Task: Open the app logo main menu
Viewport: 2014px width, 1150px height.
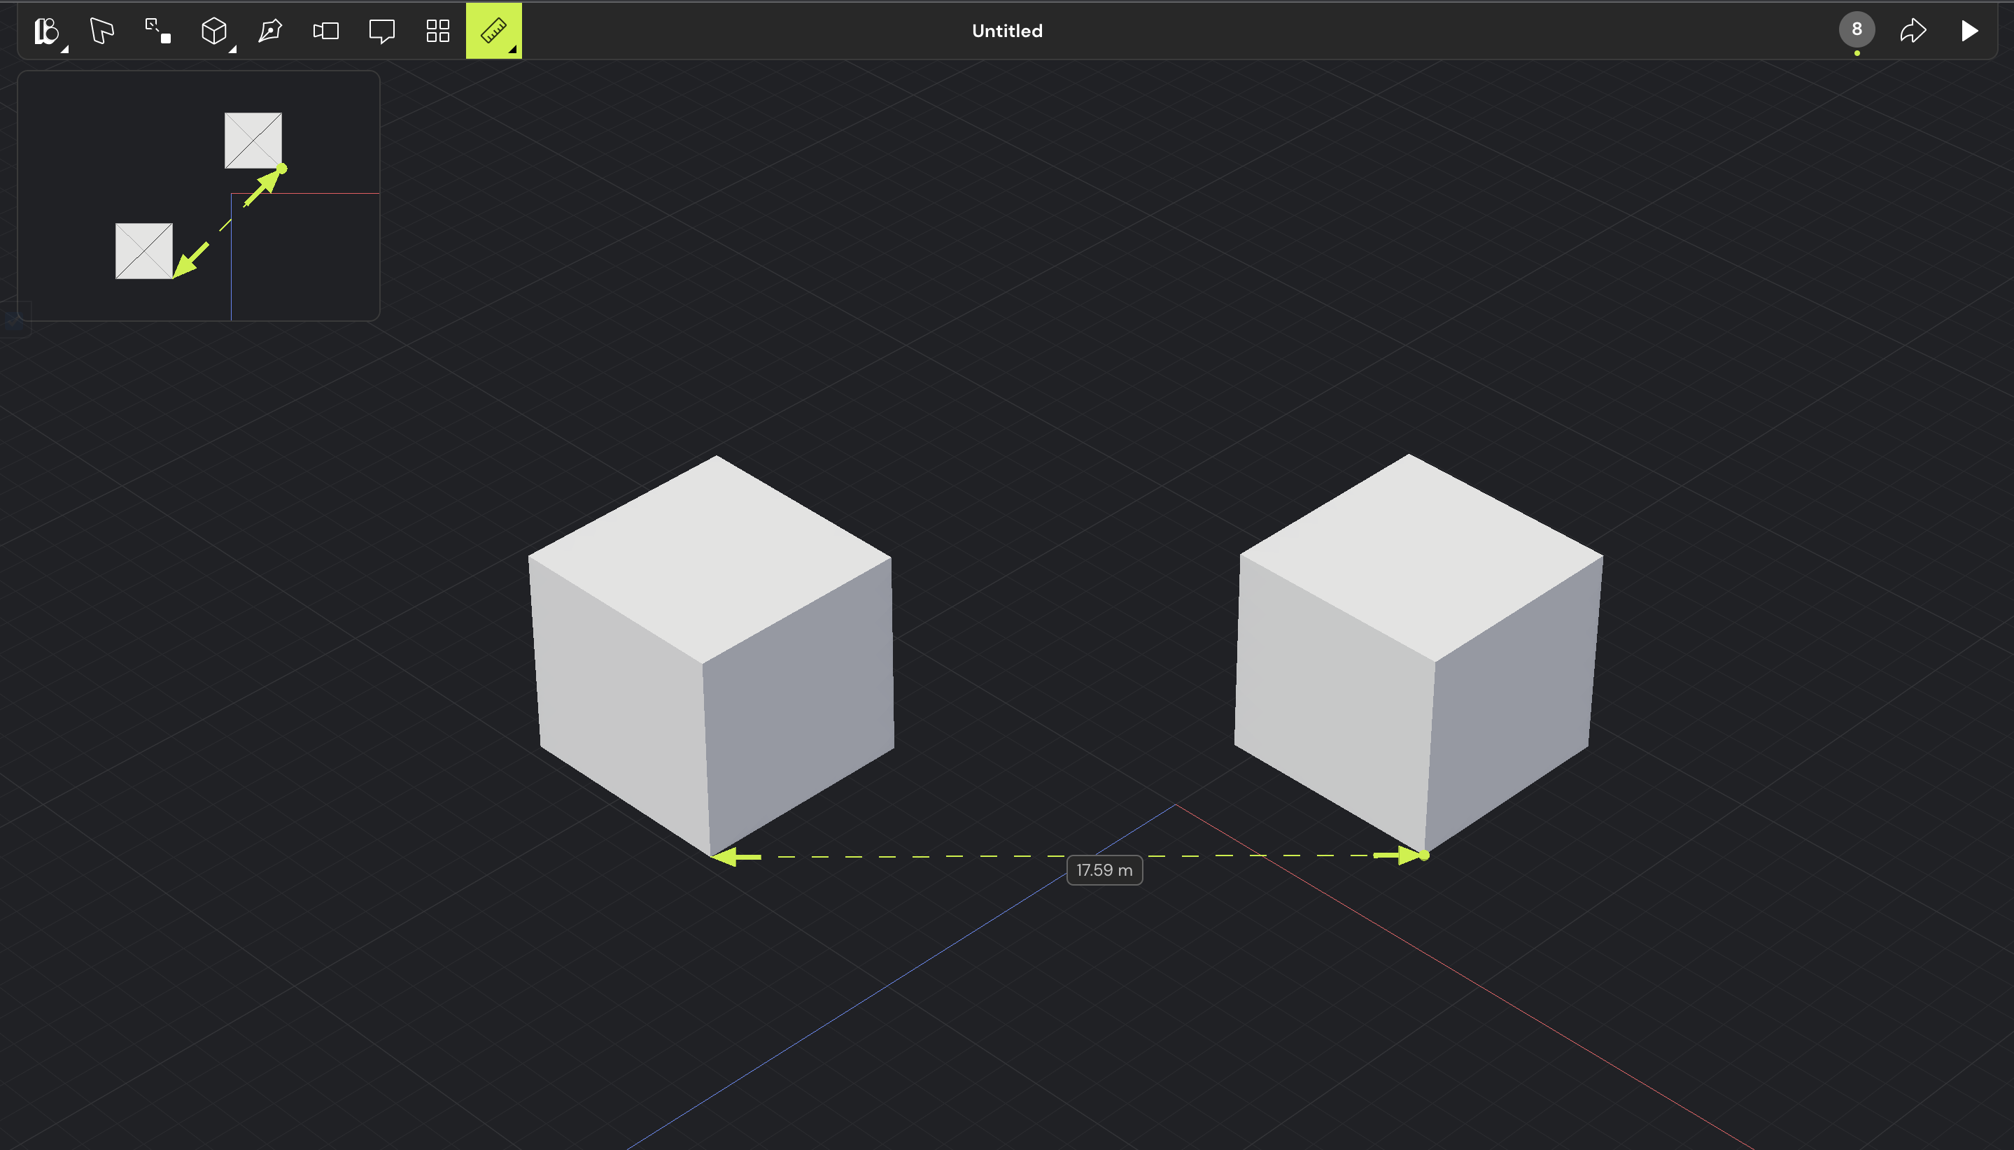Action: coord(45,31)
